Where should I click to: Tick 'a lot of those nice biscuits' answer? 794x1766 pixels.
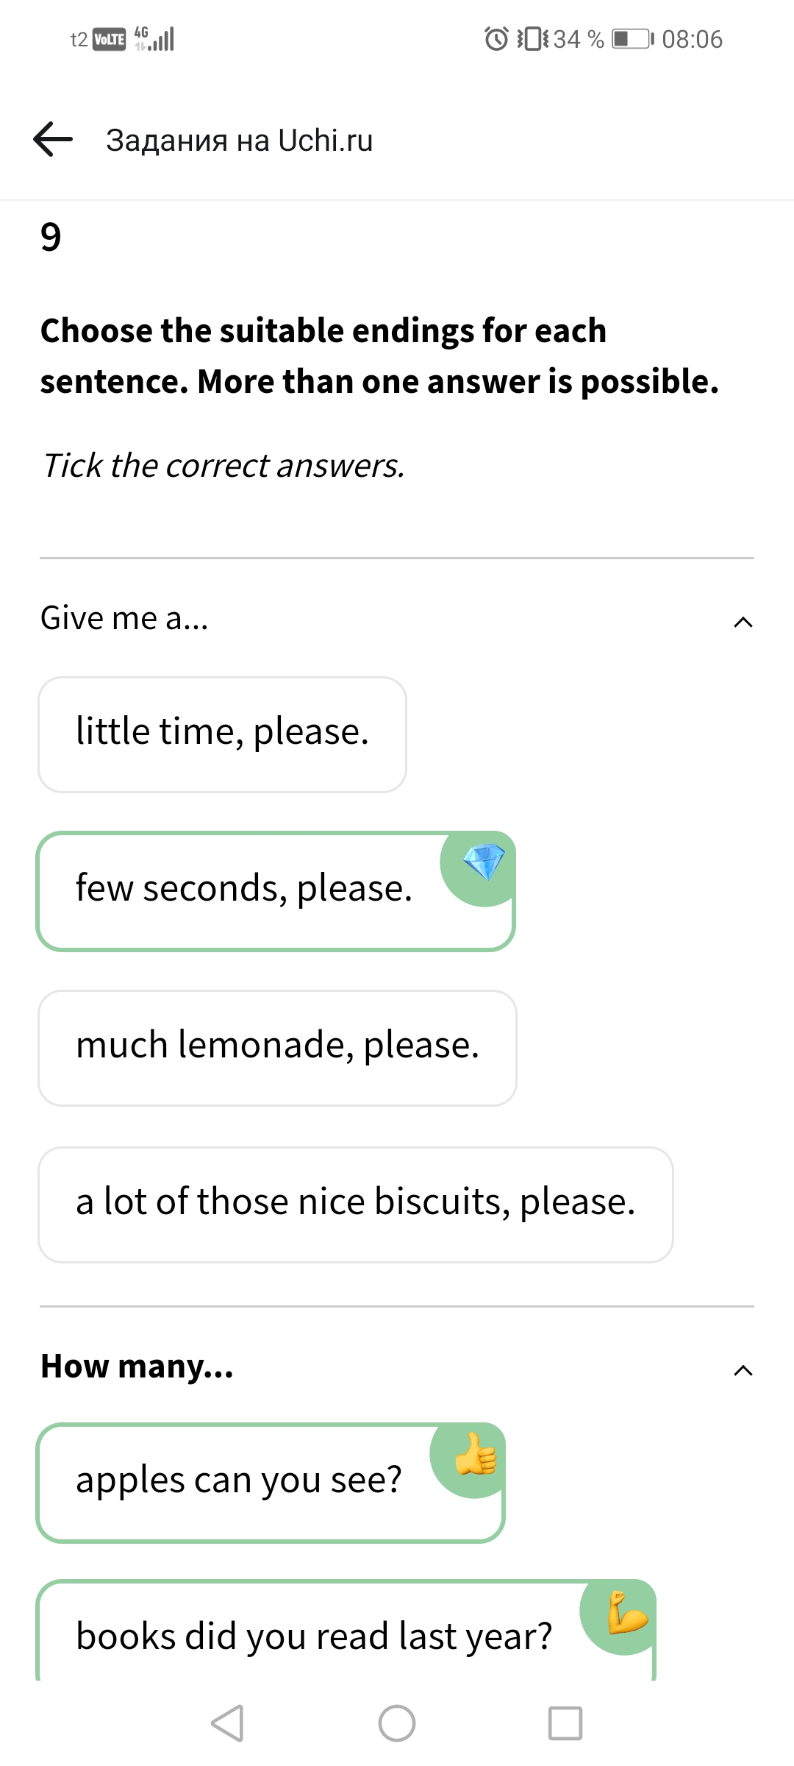pos(356,1205)
